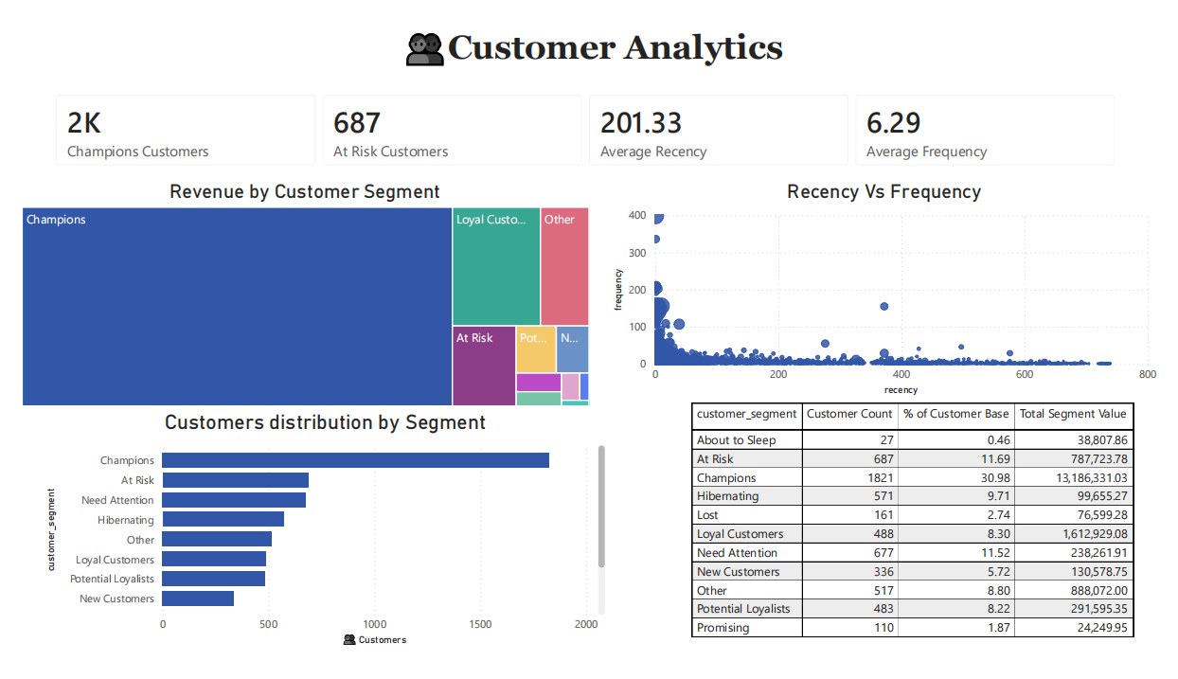Click the Other bar in distribution chart
This screenshot has height=679, width=1178.
point(217,539)
